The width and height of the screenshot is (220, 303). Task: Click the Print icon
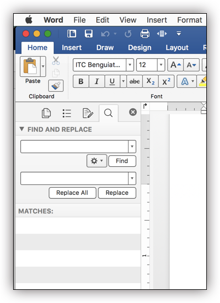145,33
